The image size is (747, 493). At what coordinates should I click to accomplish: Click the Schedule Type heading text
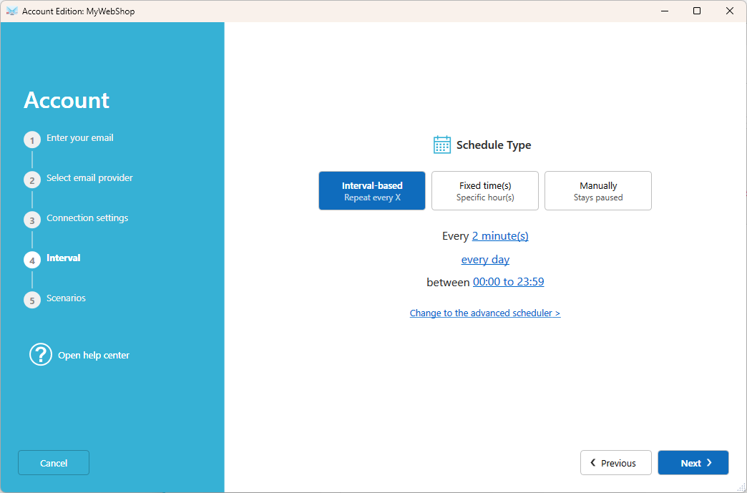pyautogui.click(x=494, y=145)
